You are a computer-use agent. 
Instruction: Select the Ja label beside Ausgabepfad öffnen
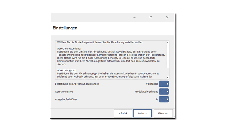point(157,99)
